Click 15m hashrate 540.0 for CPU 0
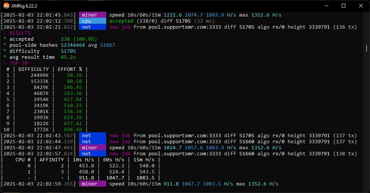Viewport: 370px width, 193px height. tap(147, 166)
